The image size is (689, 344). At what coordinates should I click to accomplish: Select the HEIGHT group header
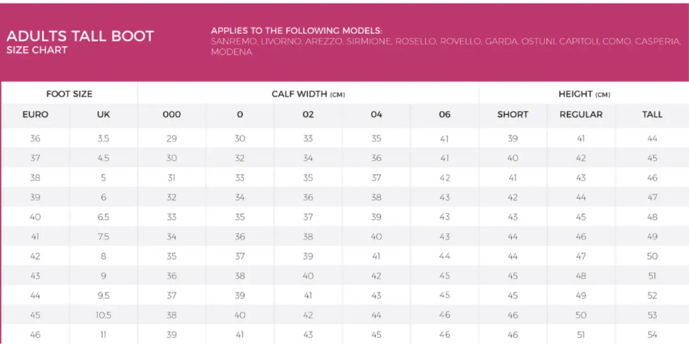pos(584,94)
